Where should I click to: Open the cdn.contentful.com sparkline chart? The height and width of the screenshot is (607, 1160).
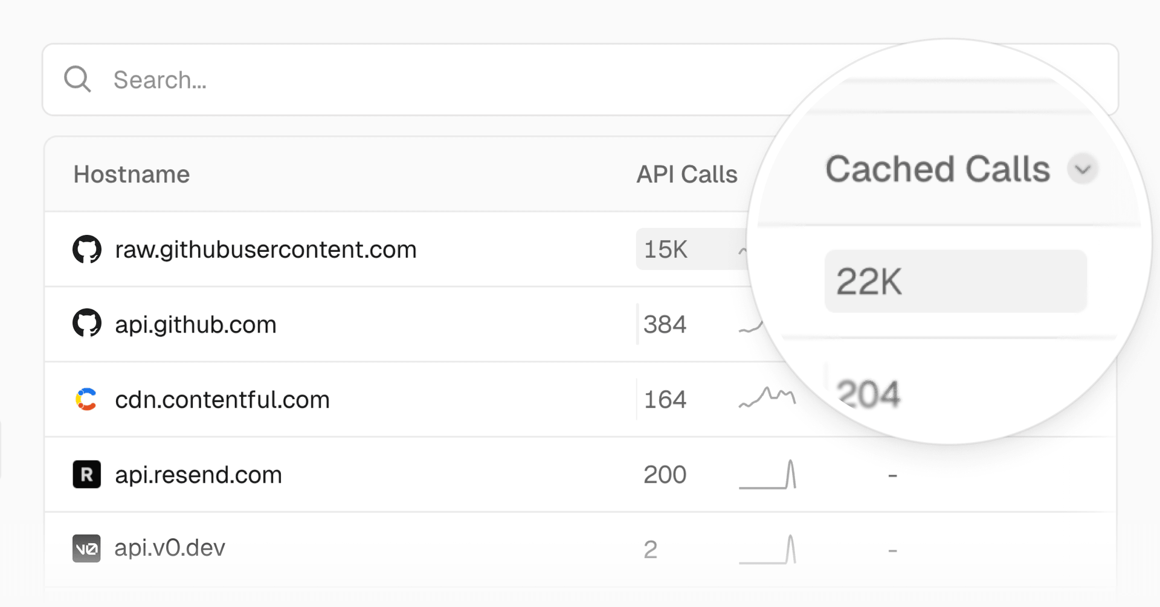(x=767, y=397)
